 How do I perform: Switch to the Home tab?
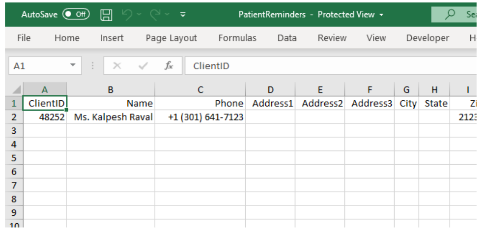point(67,38)
